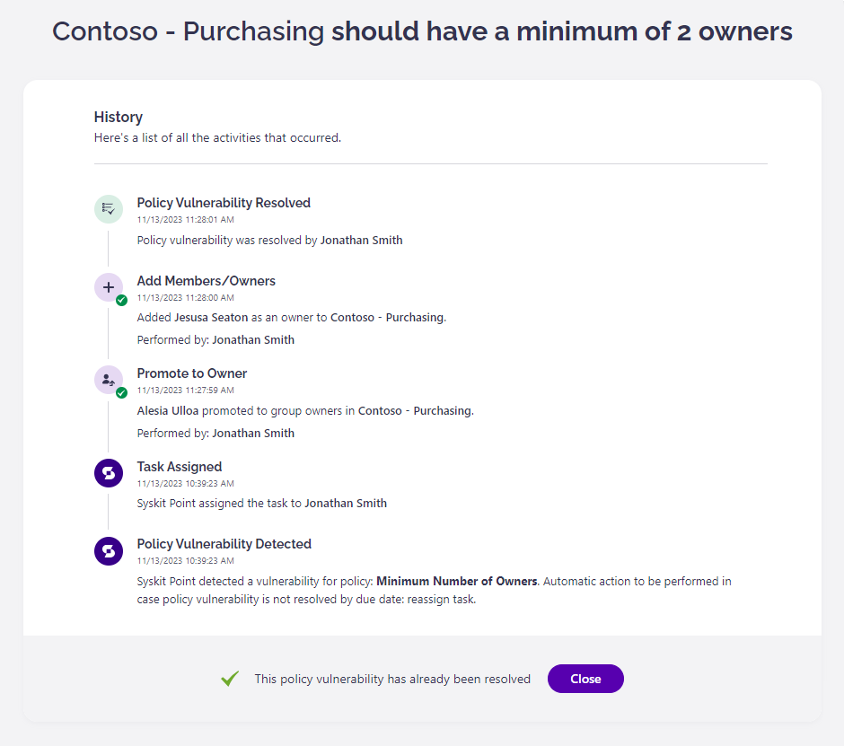Viewport: 844px width, 746px height.
Task: Click the Promote to Owner person icon
Action: pyautogui.click(x=109, y=380)
